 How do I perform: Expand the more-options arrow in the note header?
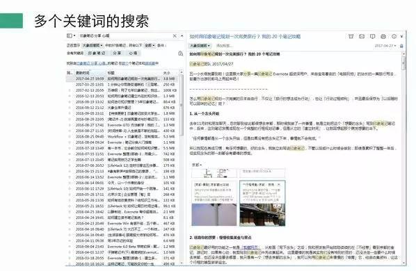401,36
